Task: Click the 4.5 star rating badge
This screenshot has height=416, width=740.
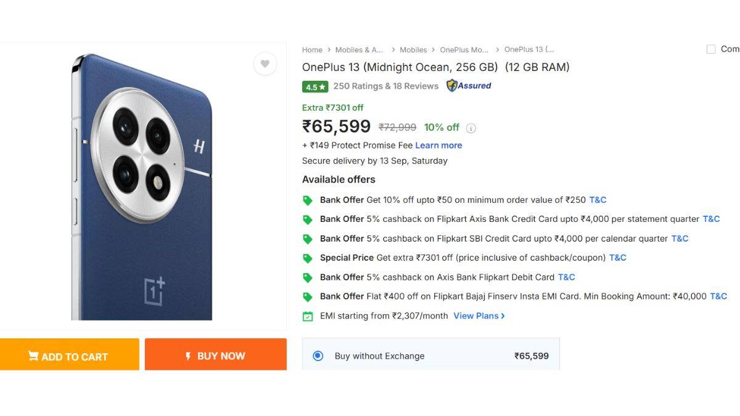Action: [314, 87]
